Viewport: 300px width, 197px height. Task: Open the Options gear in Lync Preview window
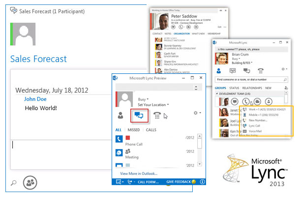(196, 113)
